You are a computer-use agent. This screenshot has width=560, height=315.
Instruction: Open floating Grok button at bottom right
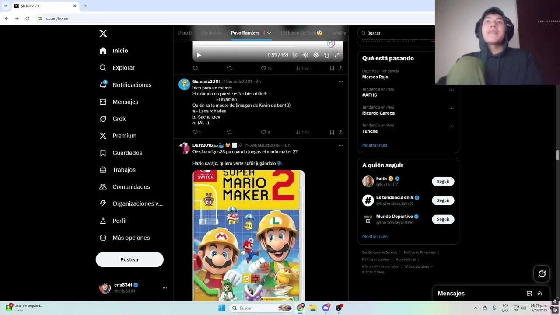542,274
